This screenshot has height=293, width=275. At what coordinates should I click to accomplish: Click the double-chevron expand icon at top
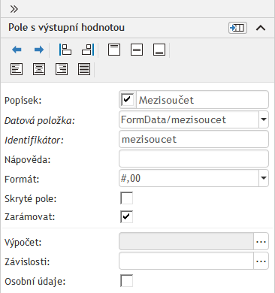point(14,9)
